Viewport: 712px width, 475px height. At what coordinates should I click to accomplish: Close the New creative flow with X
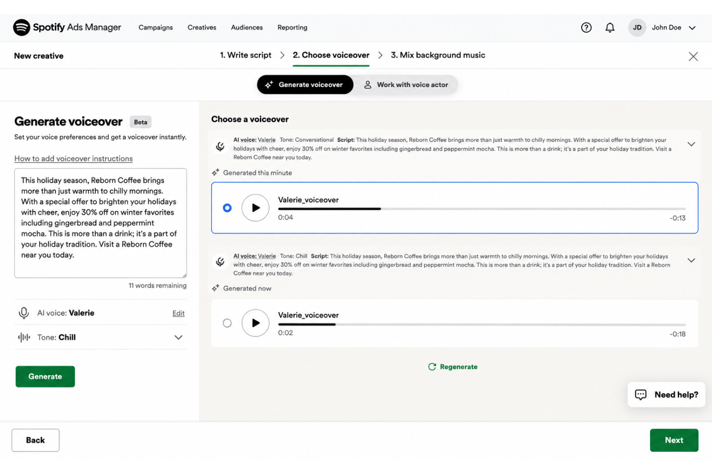tap(693, 56)
